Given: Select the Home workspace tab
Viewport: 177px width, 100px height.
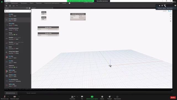Looking at the screenshot, I should pos(34,8).
